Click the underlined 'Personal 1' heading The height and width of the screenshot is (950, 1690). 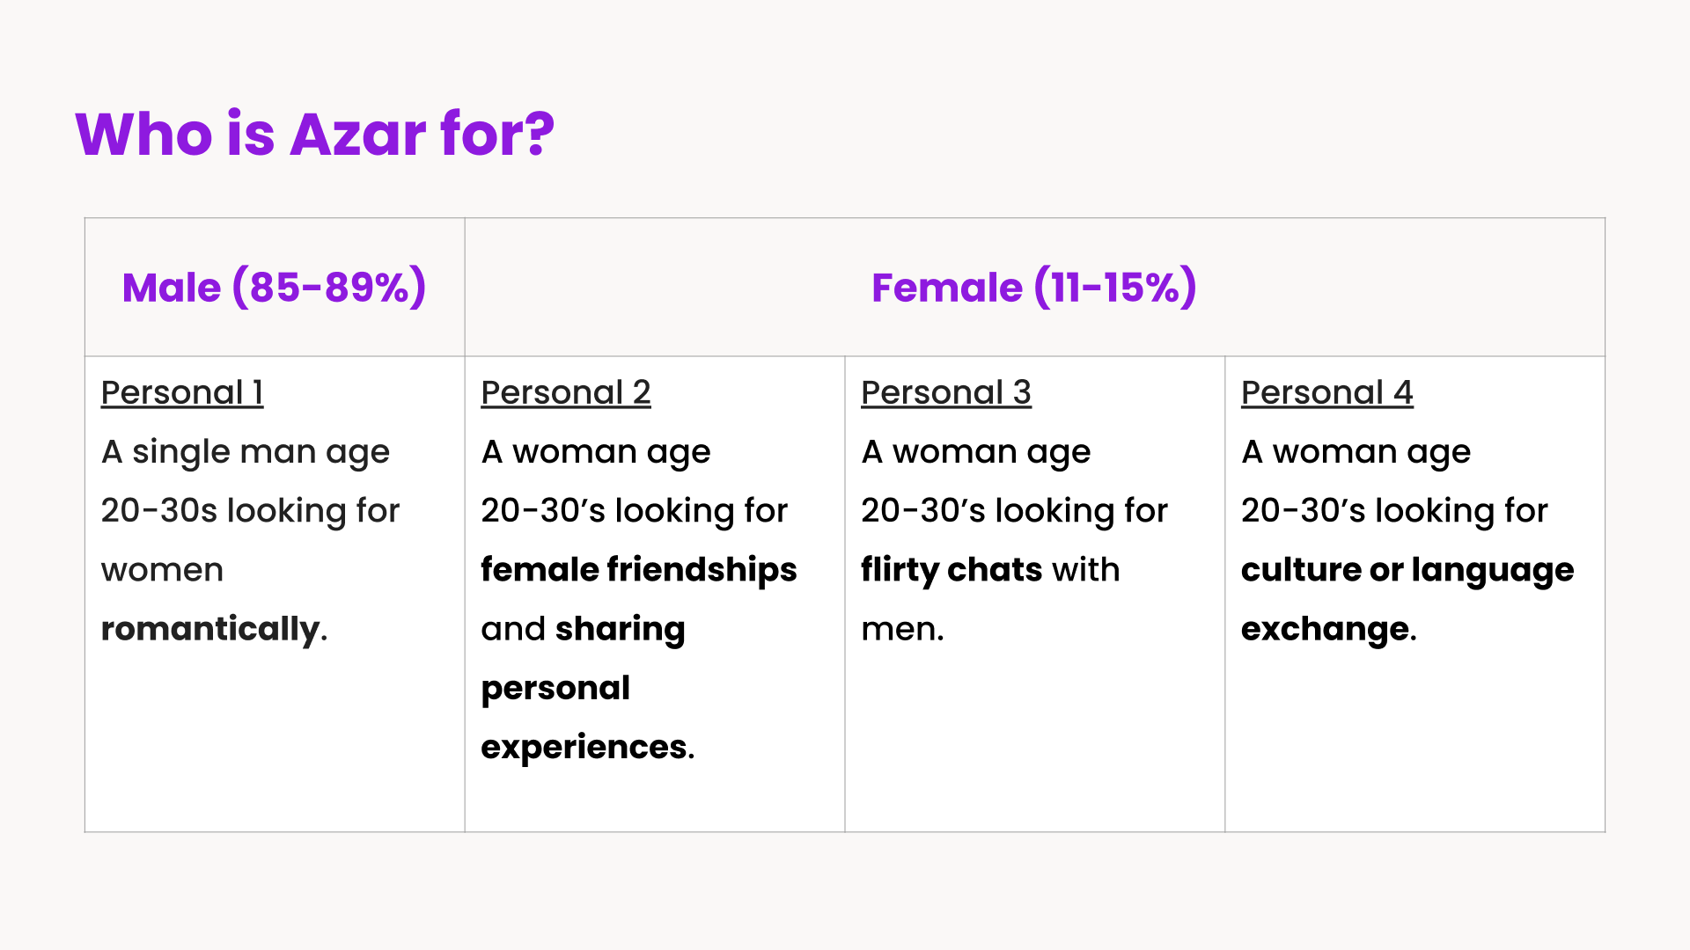click(182, 392)
